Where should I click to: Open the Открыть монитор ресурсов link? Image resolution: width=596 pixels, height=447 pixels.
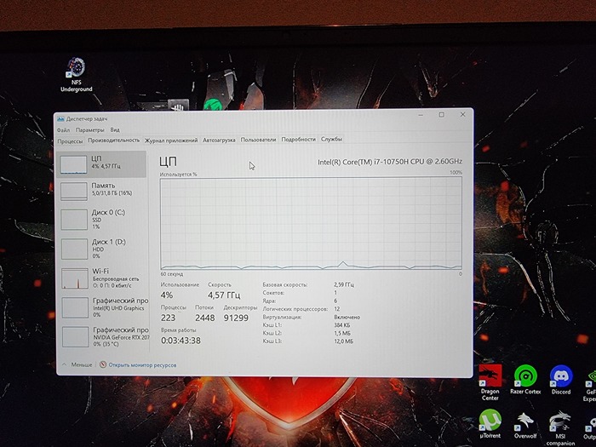[x=142, y=365]
